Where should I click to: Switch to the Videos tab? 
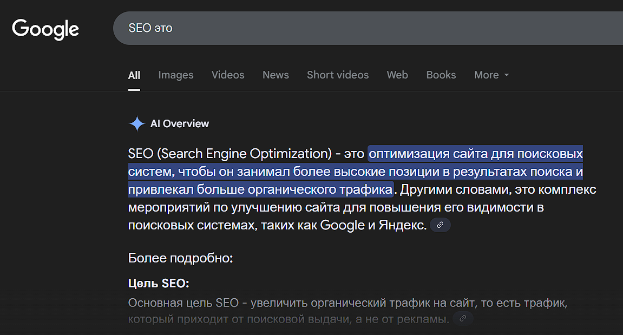(228, 75)
